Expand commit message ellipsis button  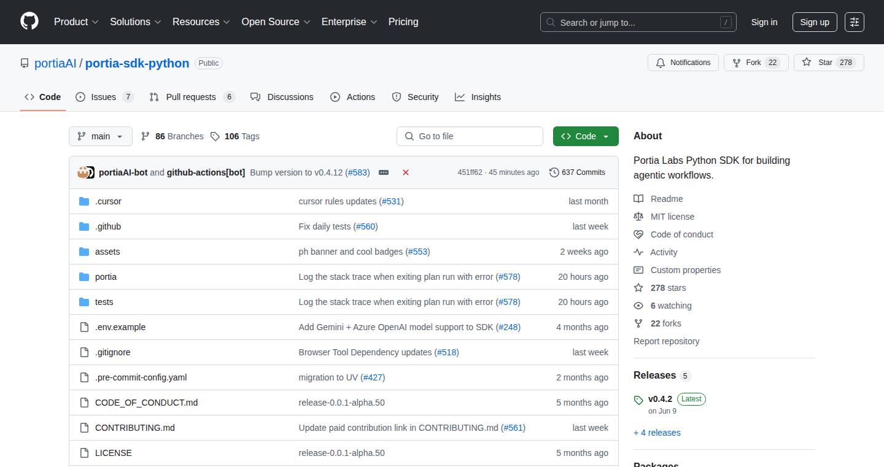click(384, 172)
